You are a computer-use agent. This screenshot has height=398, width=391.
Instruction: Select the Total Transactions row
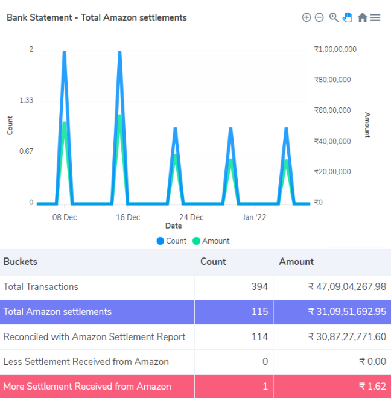tap(195, 287)
